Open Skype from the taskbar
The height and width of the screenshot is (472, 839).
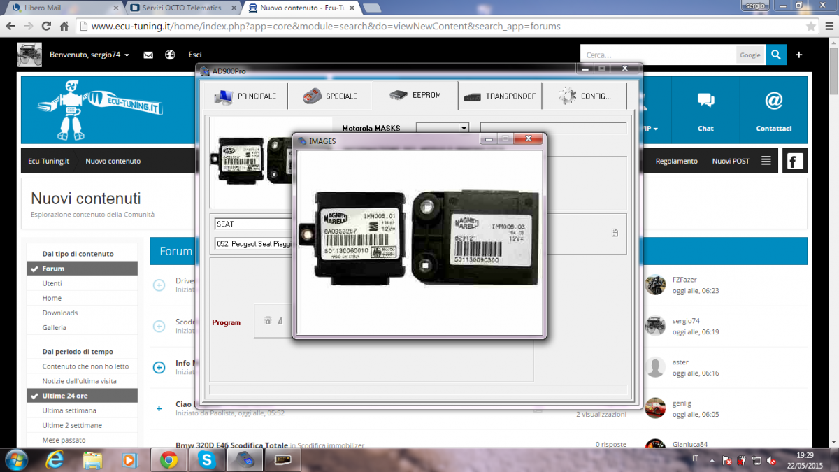point(206,459)
